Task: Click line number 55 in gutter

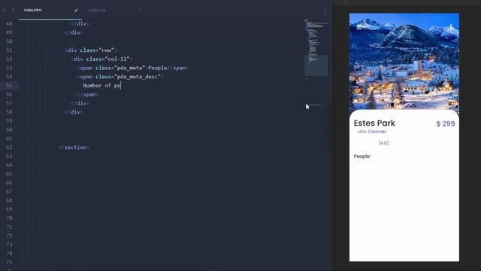Action: 9,85
